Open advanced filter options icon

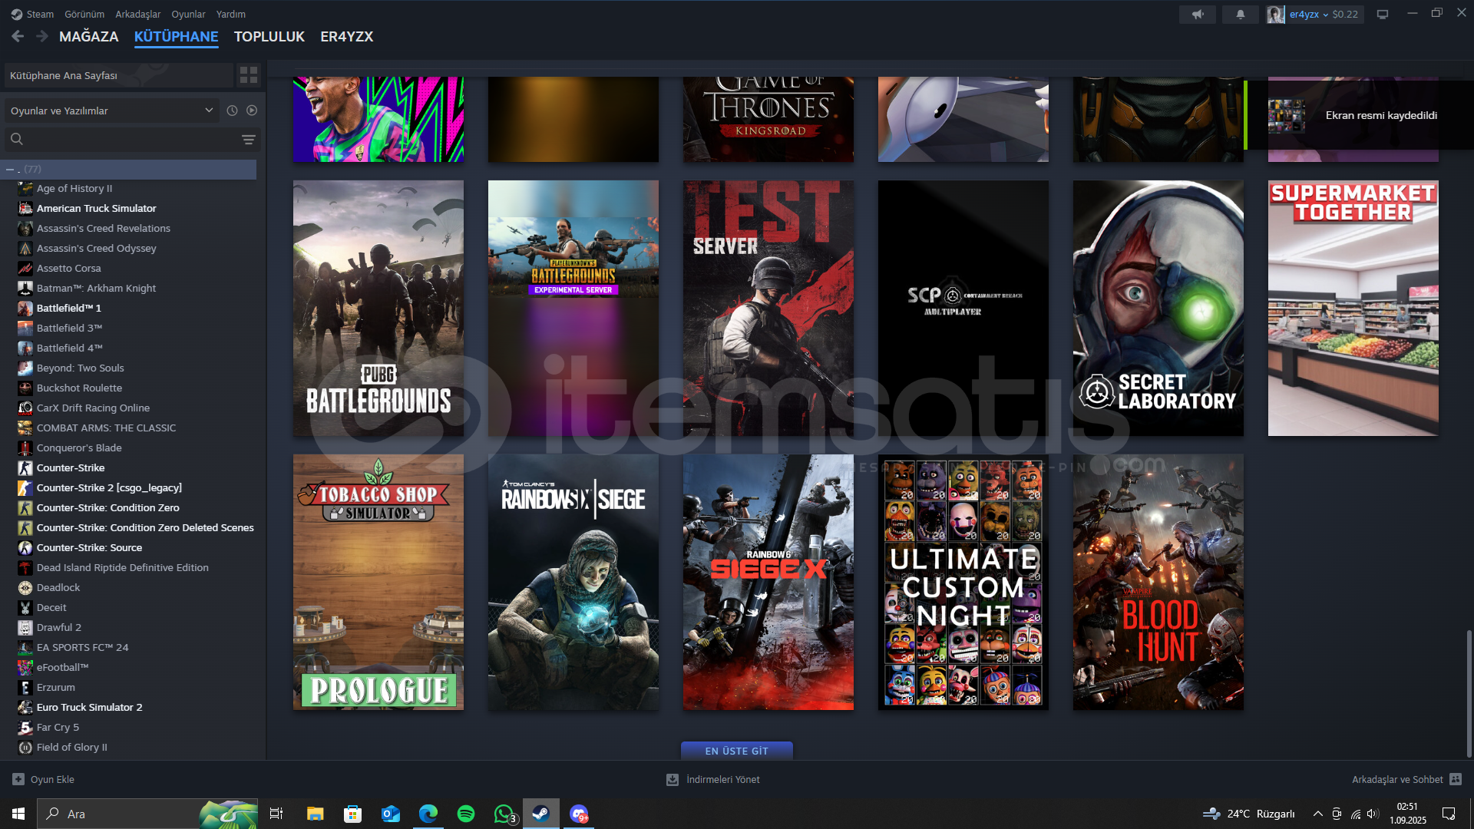point(249,140)
